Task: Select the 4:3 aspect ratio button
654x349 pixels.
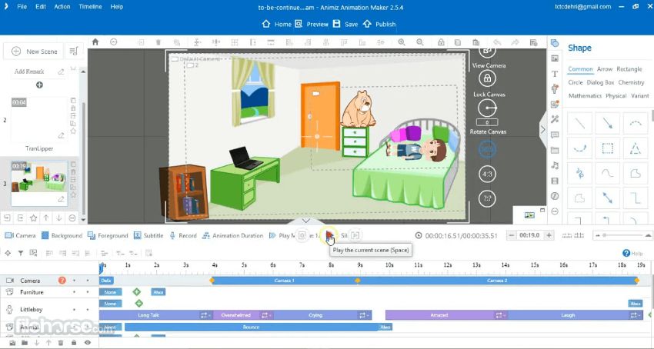Action: point(486,174)
